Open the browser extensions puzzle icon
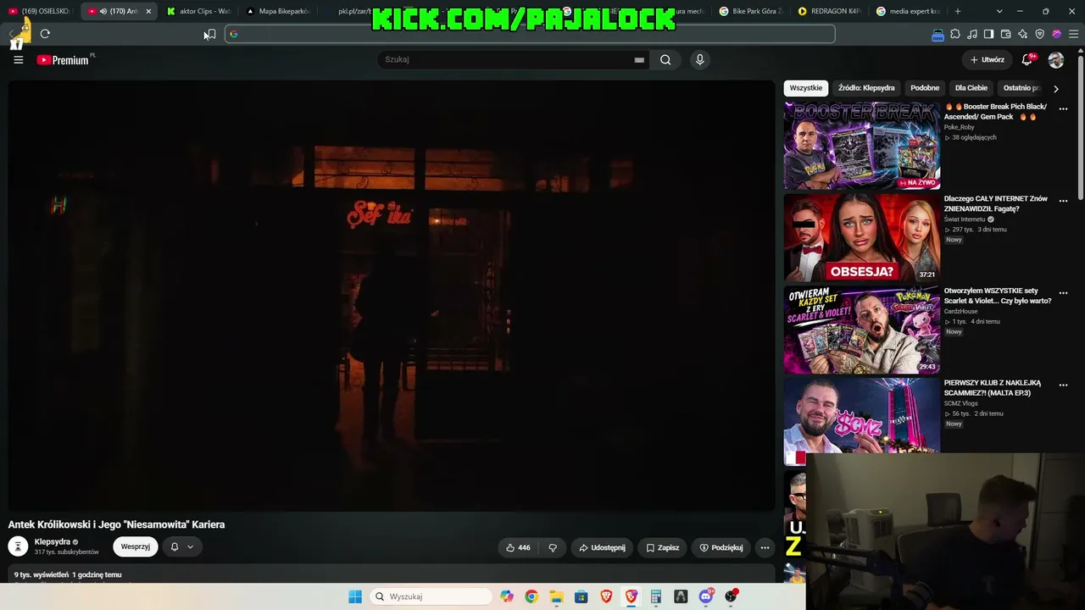 tap(955, 34)
